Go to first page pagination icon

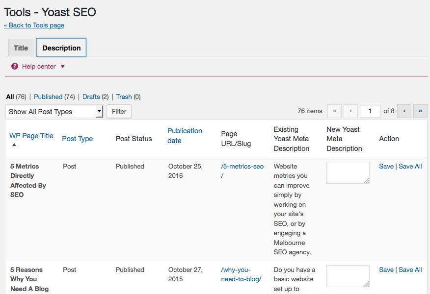pos(335,111)
